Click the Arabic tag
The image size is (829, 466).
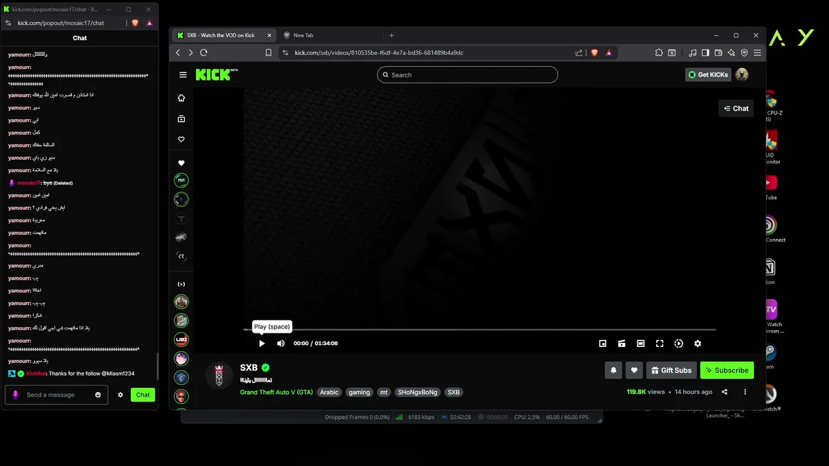click(x=329, y=392)
